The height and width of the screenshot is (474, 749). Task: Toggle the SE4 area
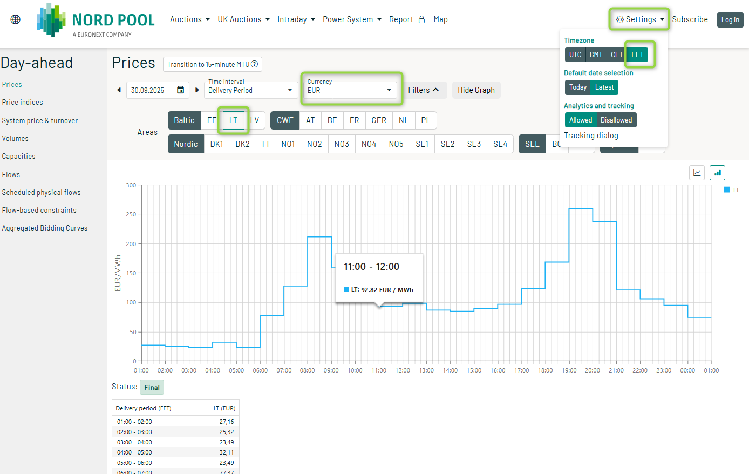500,144
